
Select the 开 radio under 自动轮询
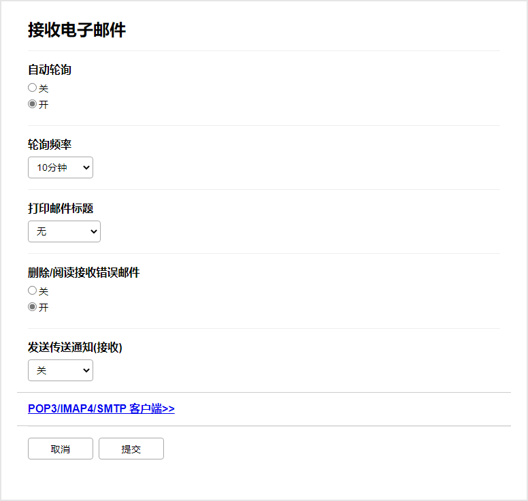tap(32, 104)
